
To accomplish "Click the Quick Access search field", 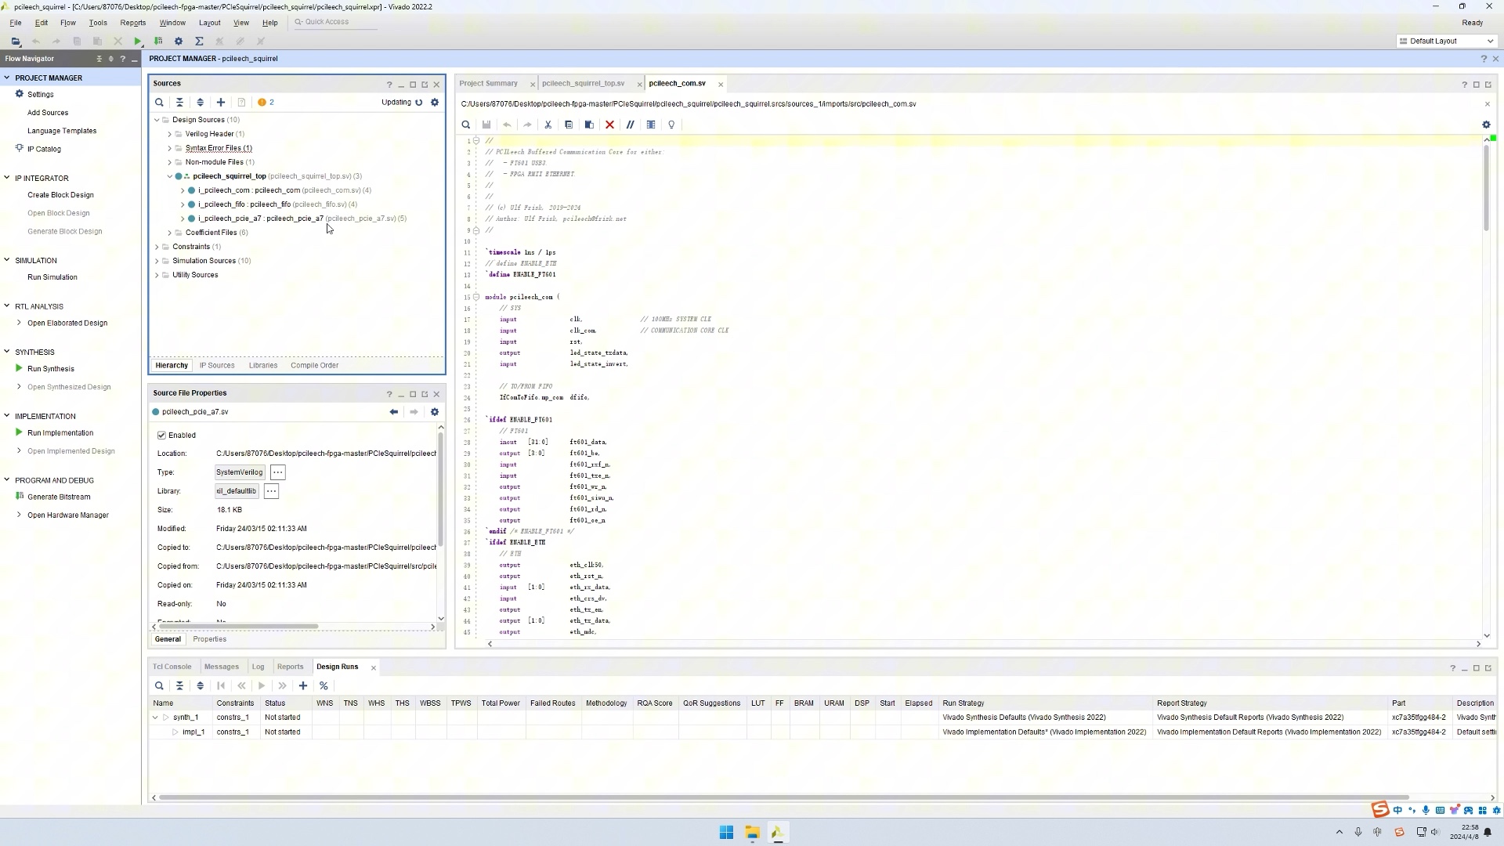I will pyautogui.click(x=337, y=22).
